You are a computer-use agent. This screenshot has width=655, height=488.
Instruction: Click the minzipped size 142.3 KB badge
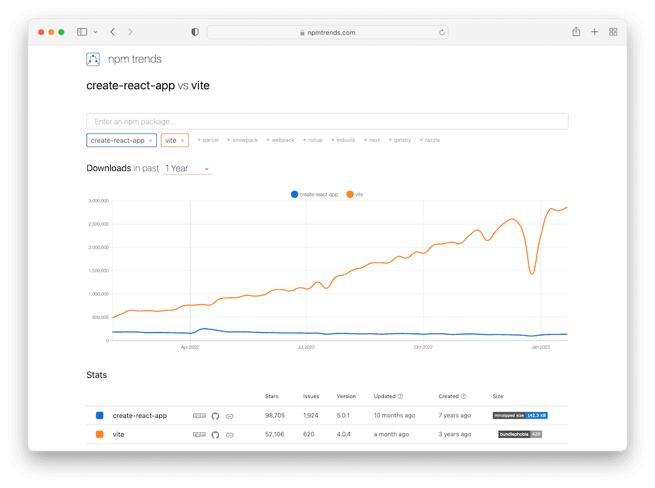point(521,415)
